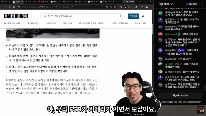Go forward using the browser forward arrow
Viewport: 206px width, 116px height.
coord(5,7)
